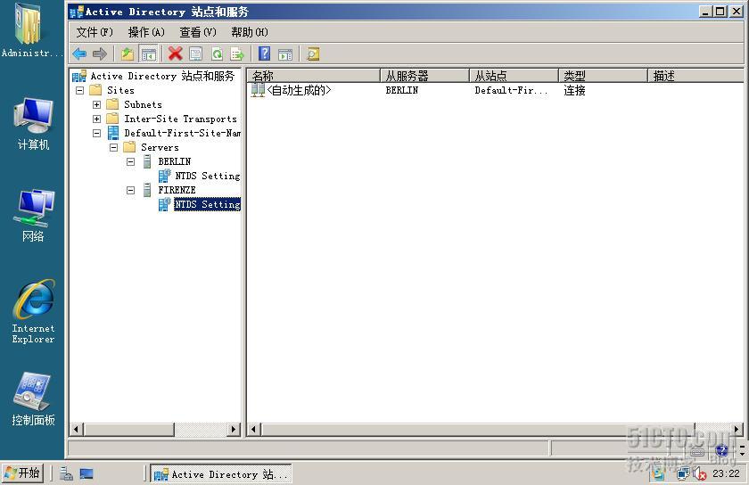Select Active Directory 站点和服务 root node
Image resolution: width=749 pixels, height=485 pixels.
pos(162,76)
